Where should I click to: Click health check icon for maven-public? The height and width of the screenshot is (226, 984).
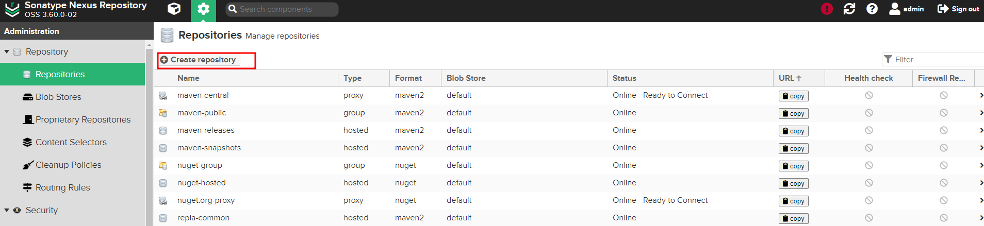pos(869,113)
